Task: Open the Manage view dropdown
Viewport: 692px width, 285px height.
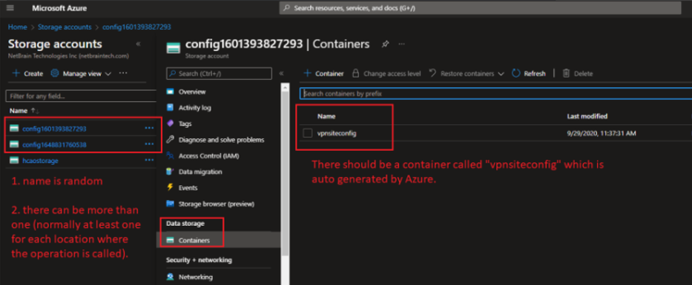Action: (81, 73)
